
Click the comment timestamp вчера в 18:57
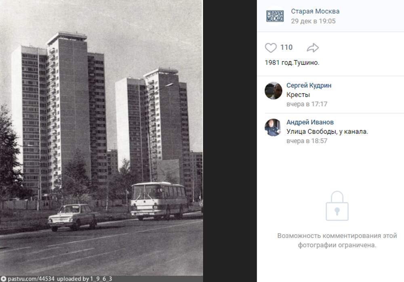click(x=307, y=141)
